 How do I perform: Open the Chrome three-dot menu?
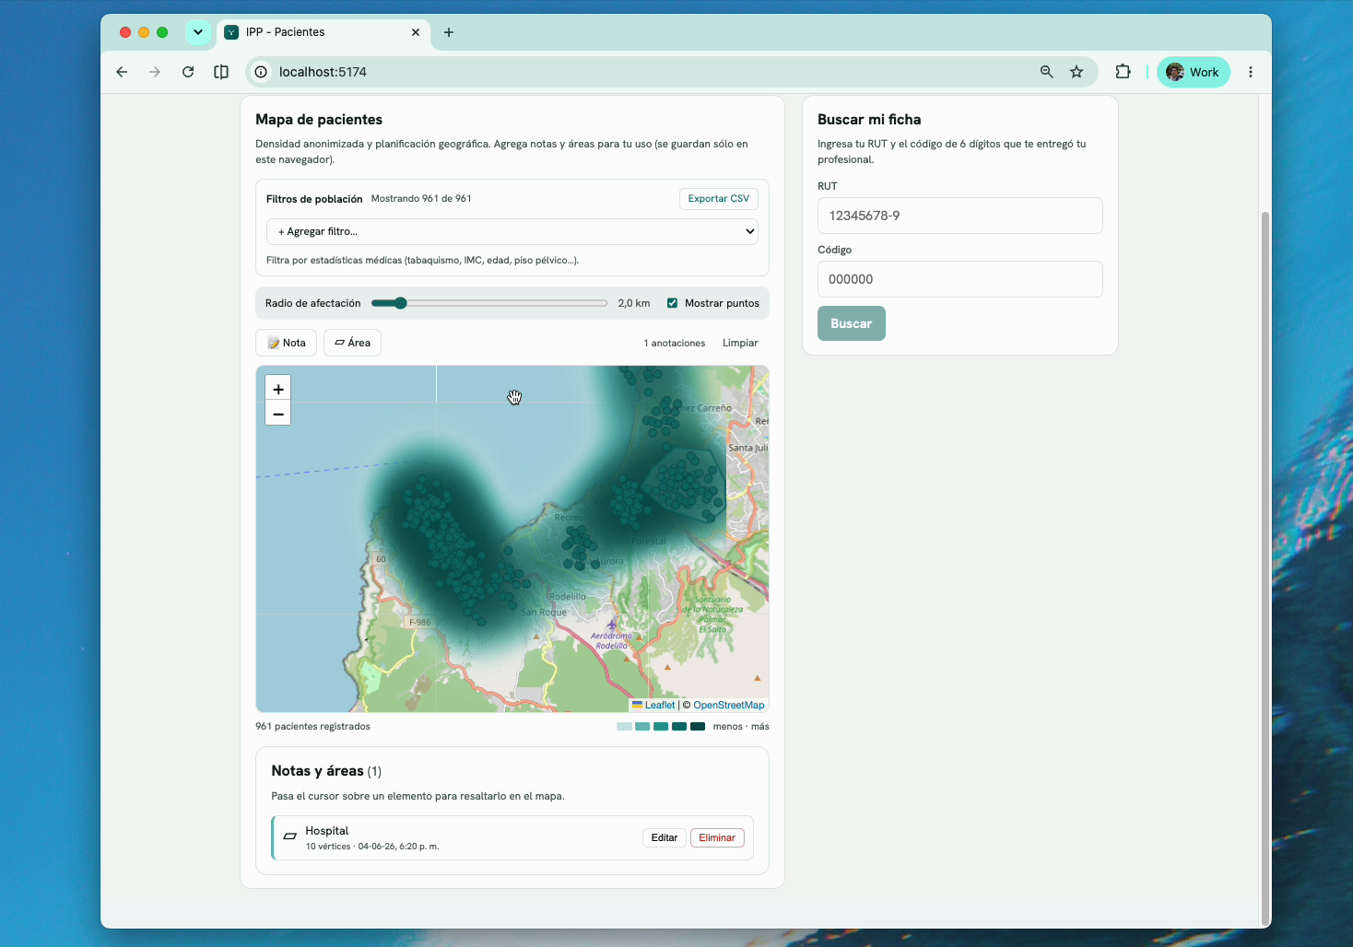click(x=1251, y=72)
